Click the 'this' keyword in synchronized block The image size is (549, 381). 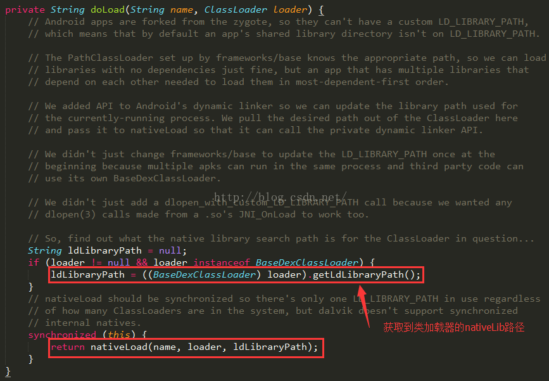click(x=118, y=335)
